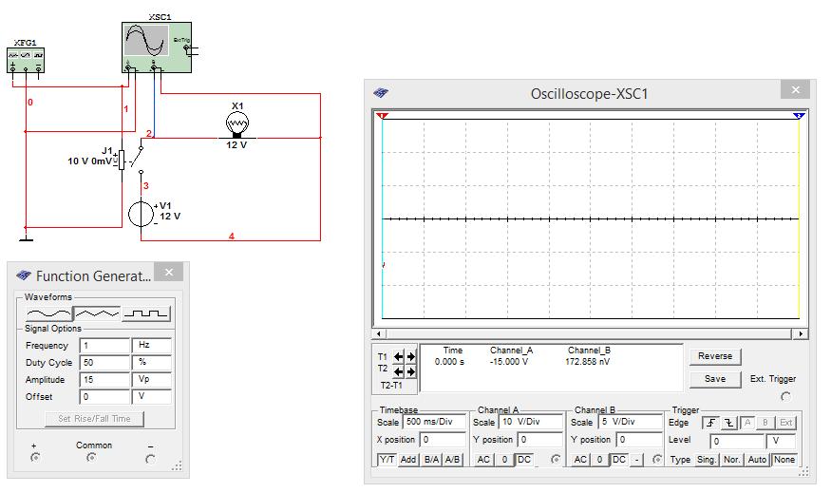Click the Frequency value field
This screenshot has width=831, height=493.
click(x=104, y=346)
